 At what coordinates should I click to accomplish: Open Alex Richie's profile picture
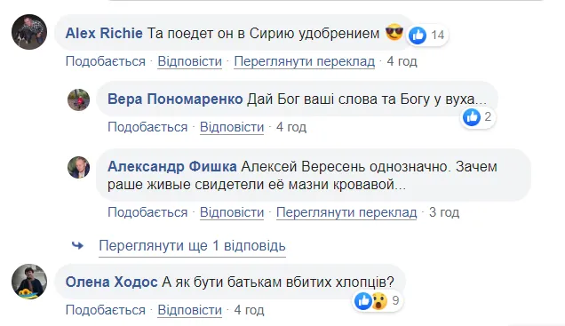[x=29, y=32]
